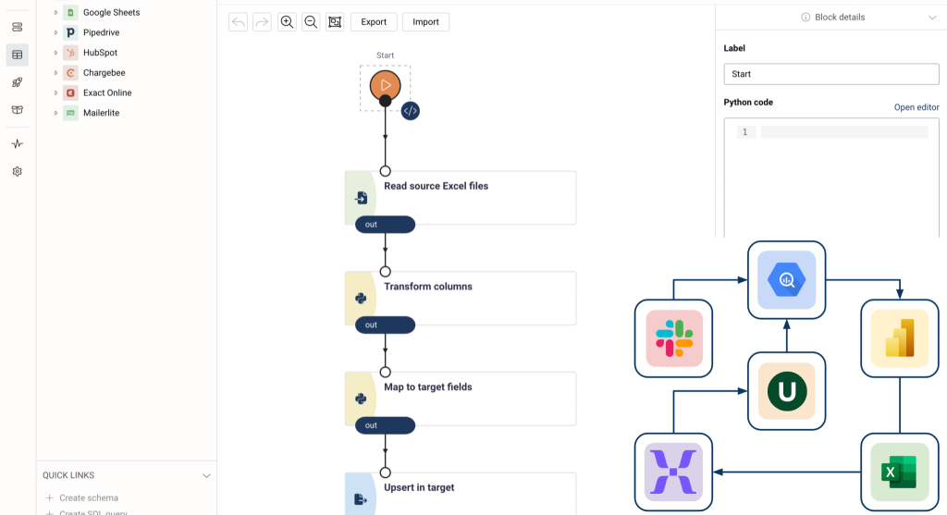Collapse the Block details panel chevron
Image resolution: width=947 pixels, height=515 pixels.
click(x=932, y=18)
